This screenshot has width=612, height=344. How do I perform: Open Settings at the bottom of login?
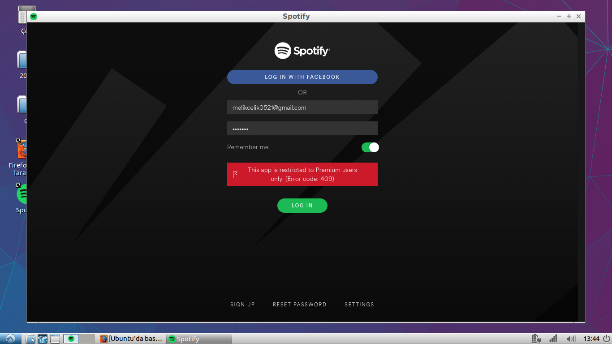pos(359,305)
